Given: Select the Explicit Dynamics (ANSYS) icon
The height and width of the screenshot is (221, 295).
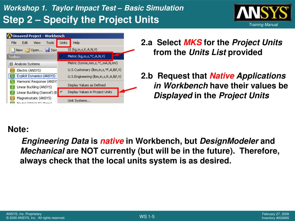Looking at the screenshot, I should 12,76.
